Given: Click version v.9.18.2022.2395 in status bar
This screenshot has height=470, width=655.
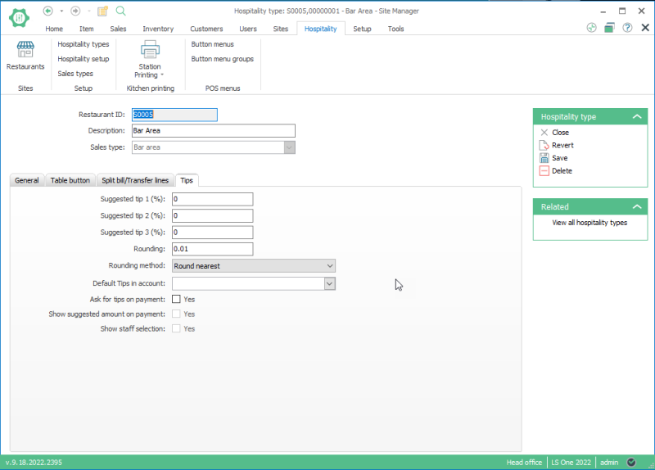Looking at the screenshot, I should click(34, 462).
